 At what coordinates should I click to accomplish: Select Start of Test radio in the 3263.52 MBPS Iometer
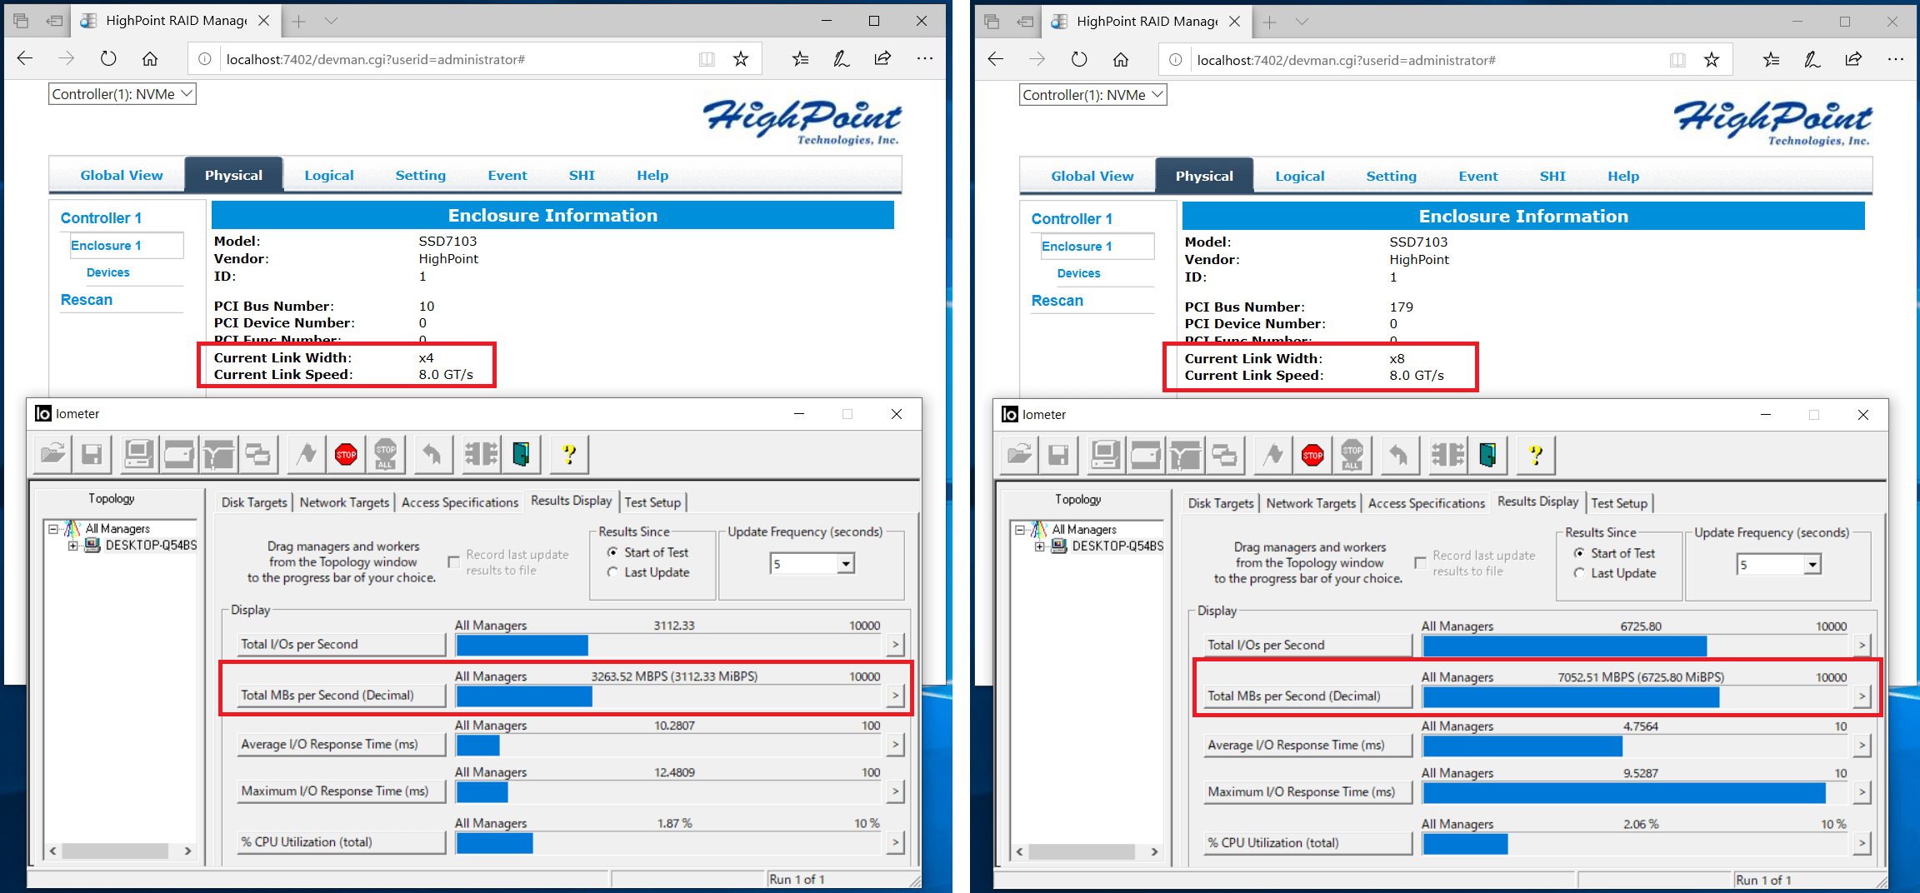pyautogui.click(x=612, y=552)
